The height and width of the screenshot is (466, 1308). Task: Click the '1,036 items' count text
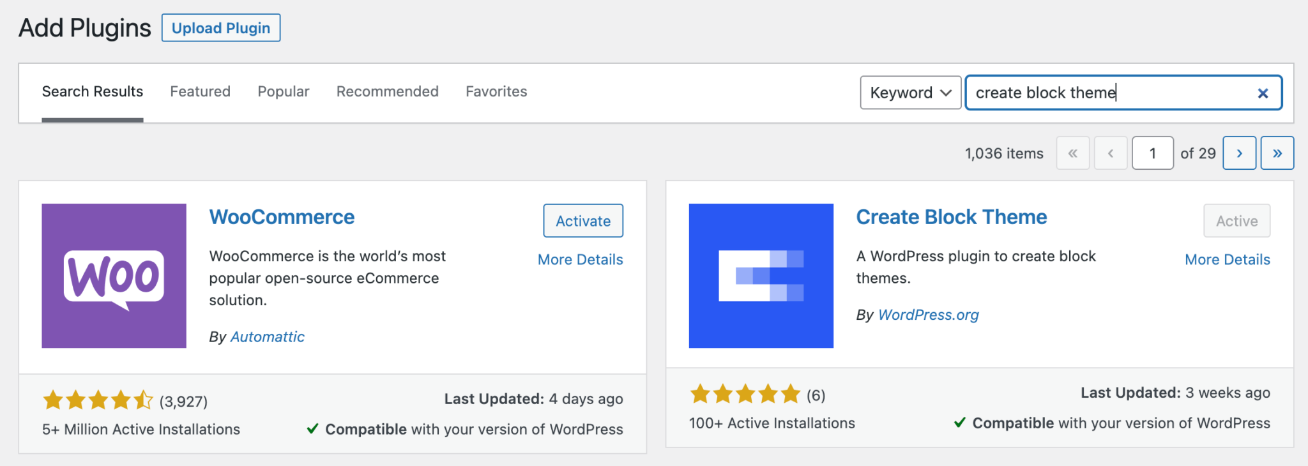(x=1004, y=153)
